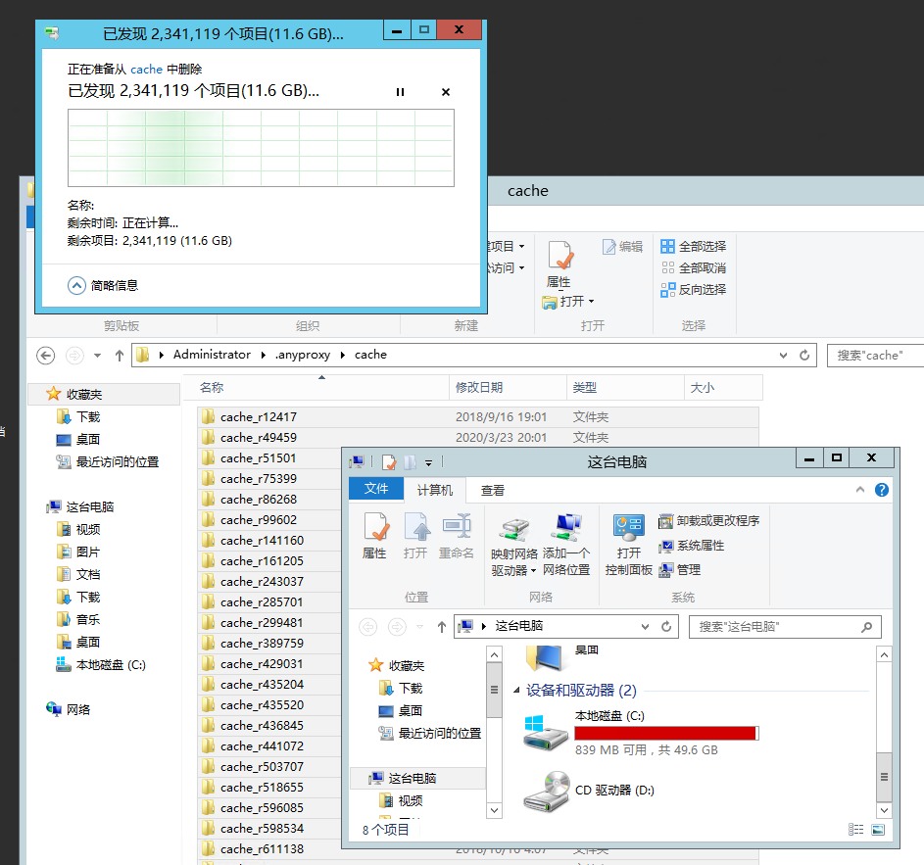The width and height of the screenshot is (924, 865).
Task: Click 管理 in 这台电脑 ribbon
Action: pyautogui.click(x=679, y=570)
